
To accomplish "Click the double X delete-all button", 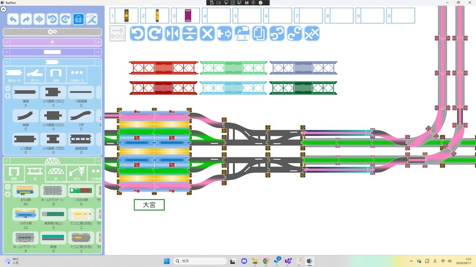I will [312, 33].
